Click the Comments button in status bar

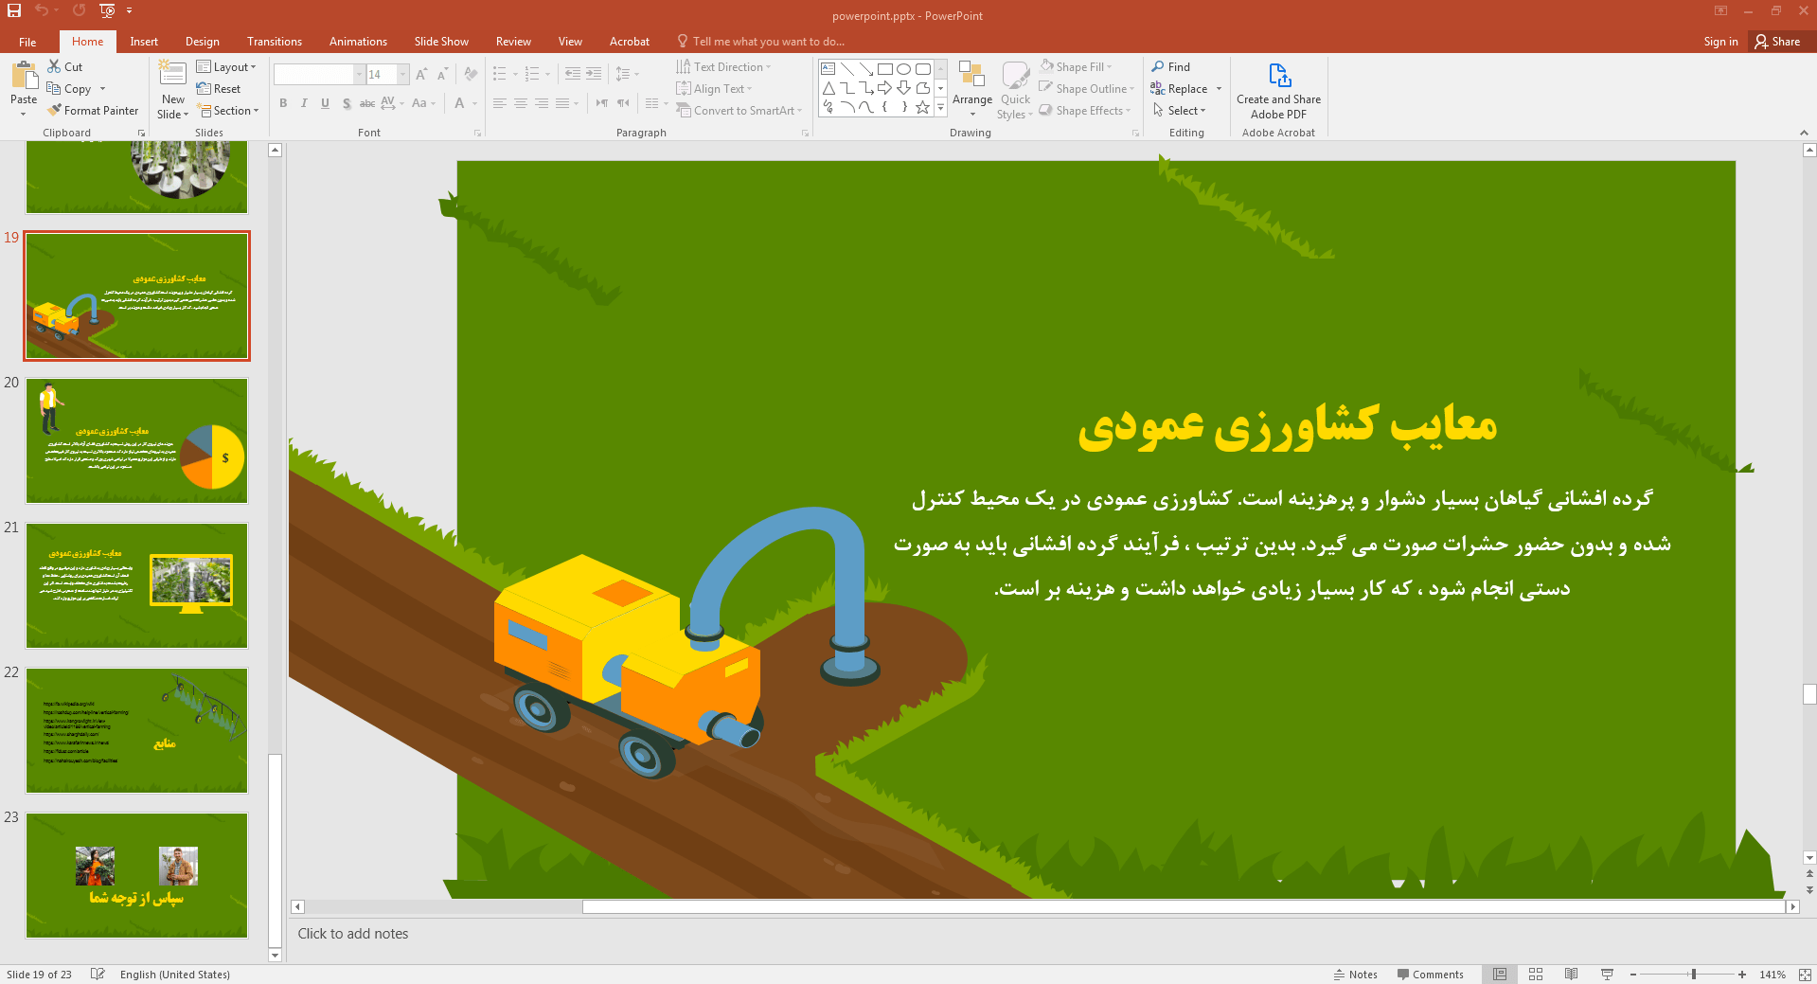click(1430, 974)
